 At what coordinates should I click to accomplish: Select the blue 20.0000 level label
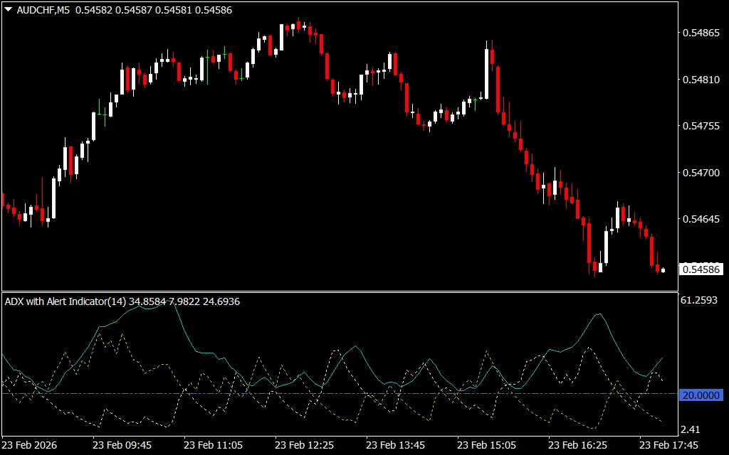(x=701, y=395)
